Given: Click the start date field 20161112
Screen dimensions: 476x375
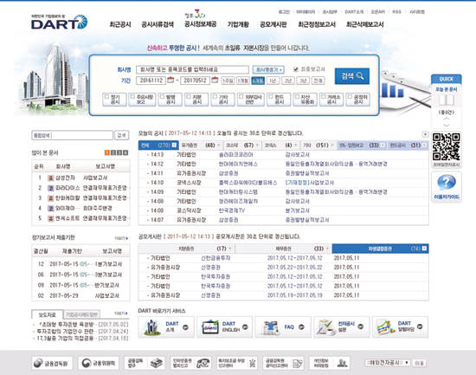Looking at the screenshot, I should click(151, 81).
